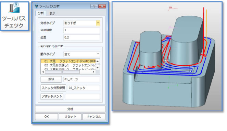Click the empty アタッチメント field
227x131 pixels.
click(83, 97)
